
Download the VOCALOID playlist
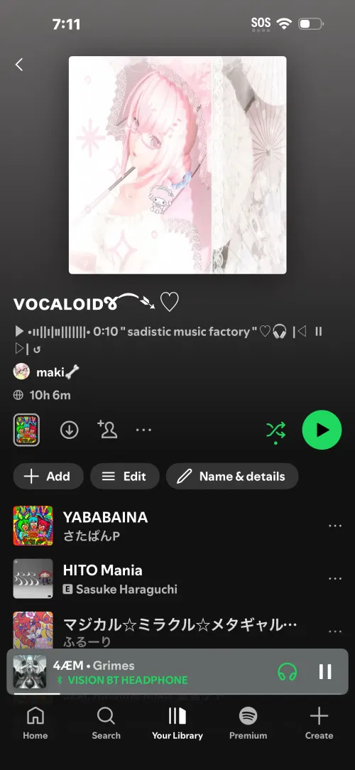tap(70, 430)
